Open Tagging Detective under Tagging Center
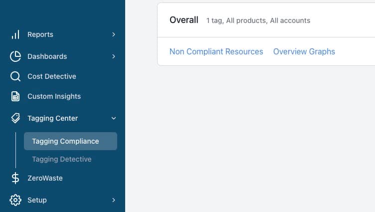 (x=62, y=159)
